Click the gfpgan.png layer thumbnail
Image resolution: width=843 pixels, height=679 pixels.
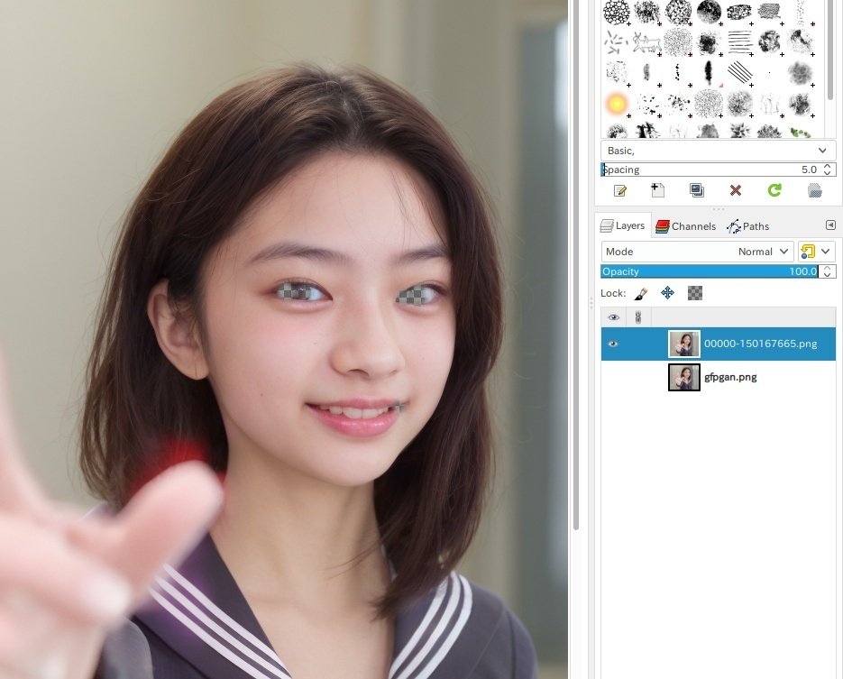tap(683, 378)
